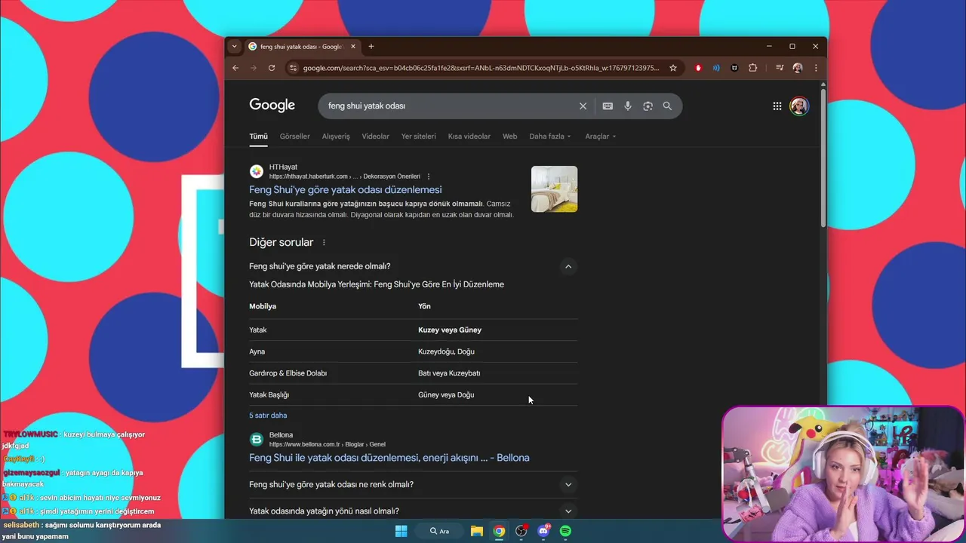The image size is (966, 543).
Task: Switch to the Görseller tab
Action: coord(295,137)
